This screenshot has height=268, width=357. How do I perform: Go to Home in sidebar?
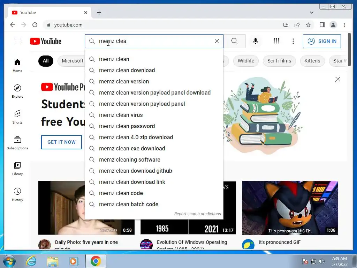coord(17,66)
